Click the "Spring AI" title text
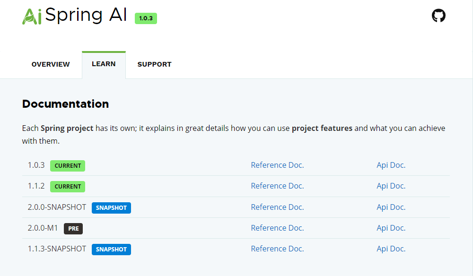Viewport: 473px width, 276px height. tap(86, 15)
